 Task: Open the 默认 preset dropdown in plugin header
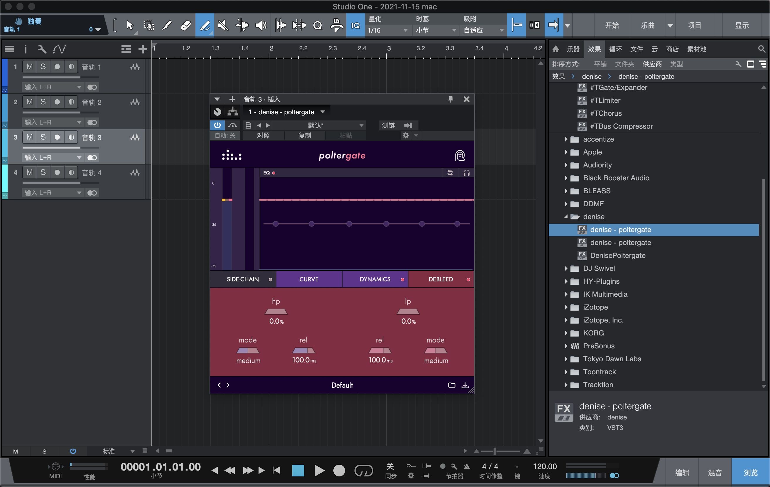(x=320, y=125)
